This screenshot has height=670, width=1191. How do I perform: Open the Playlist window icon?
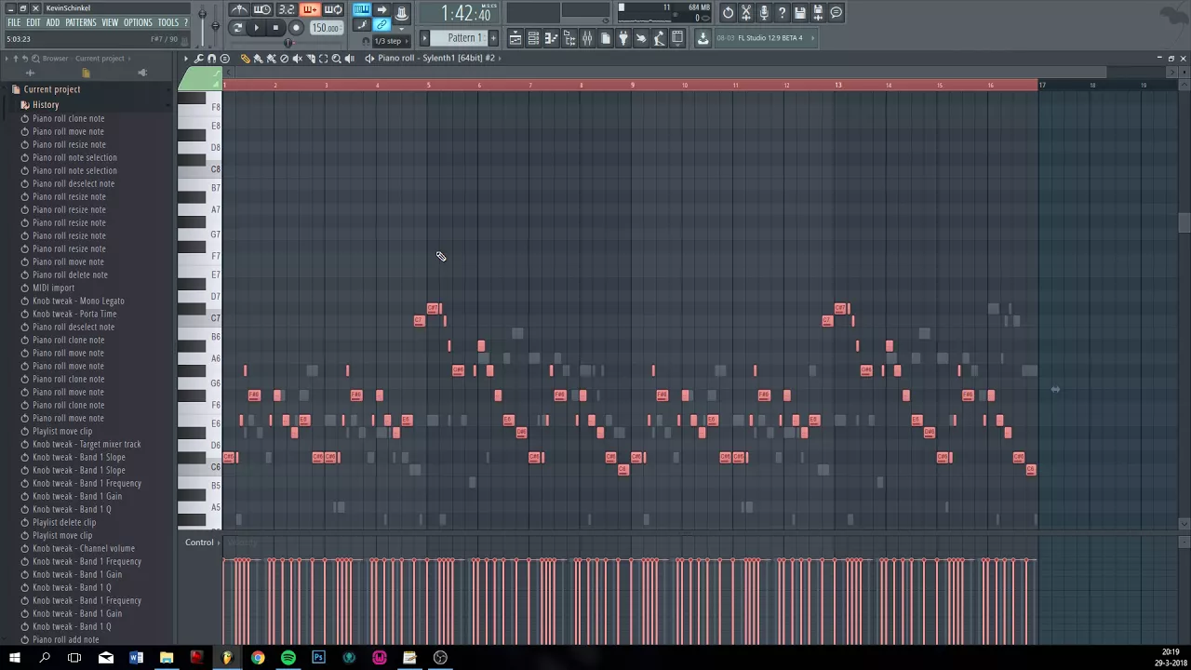tap(515, 38)
